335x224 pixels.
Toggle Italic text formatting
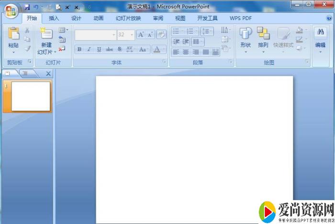click(89, 50)
